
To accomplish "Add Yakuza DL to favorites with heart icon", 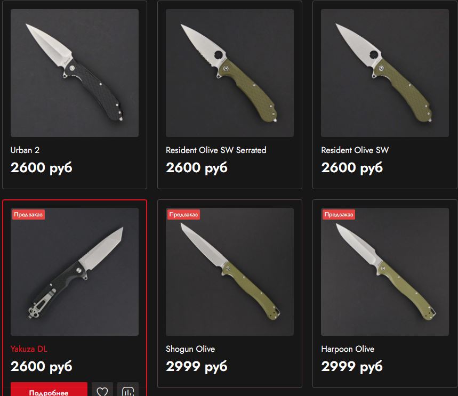I will coord(102,390).
